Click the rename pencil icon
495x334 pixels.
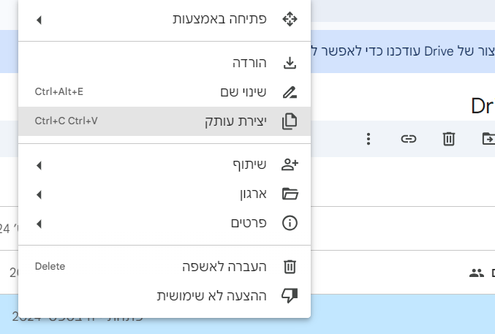(290, 92)
